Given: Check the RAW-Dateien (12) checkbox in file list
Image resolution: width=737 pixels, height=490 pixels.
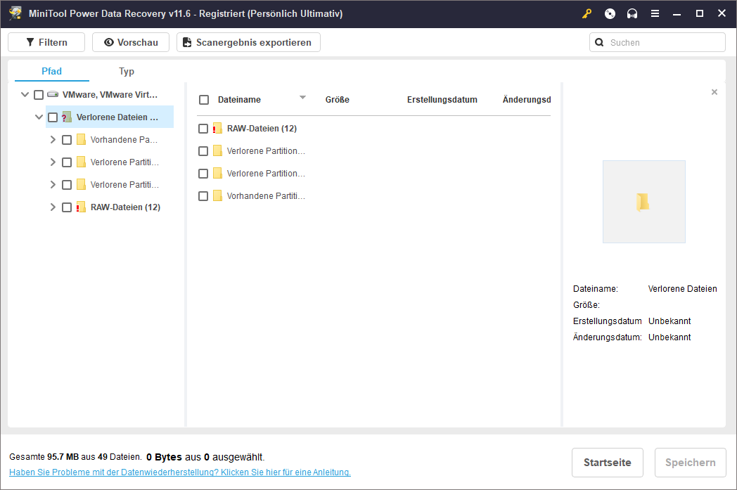Looking at the screenshot, I should pos(203,129).
